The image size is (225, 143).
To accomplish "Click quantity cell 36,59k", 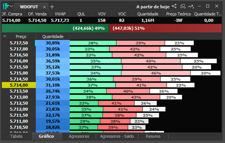I will click(53, 61).
